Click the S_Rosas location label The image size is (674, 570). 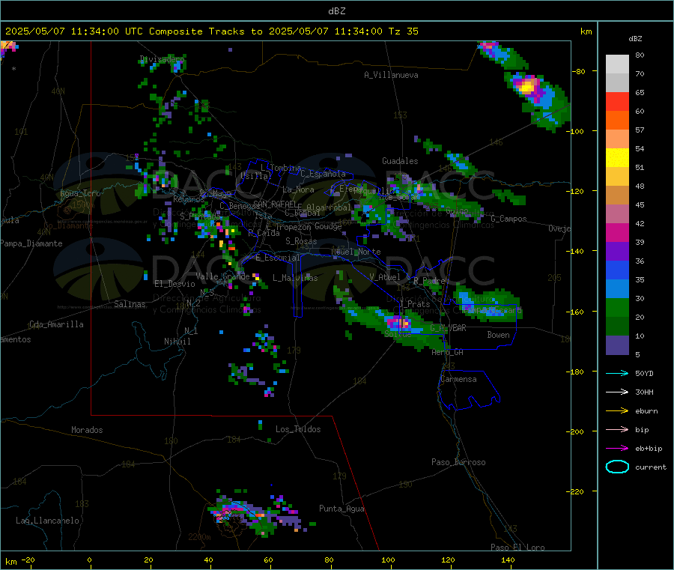(301, 241)
